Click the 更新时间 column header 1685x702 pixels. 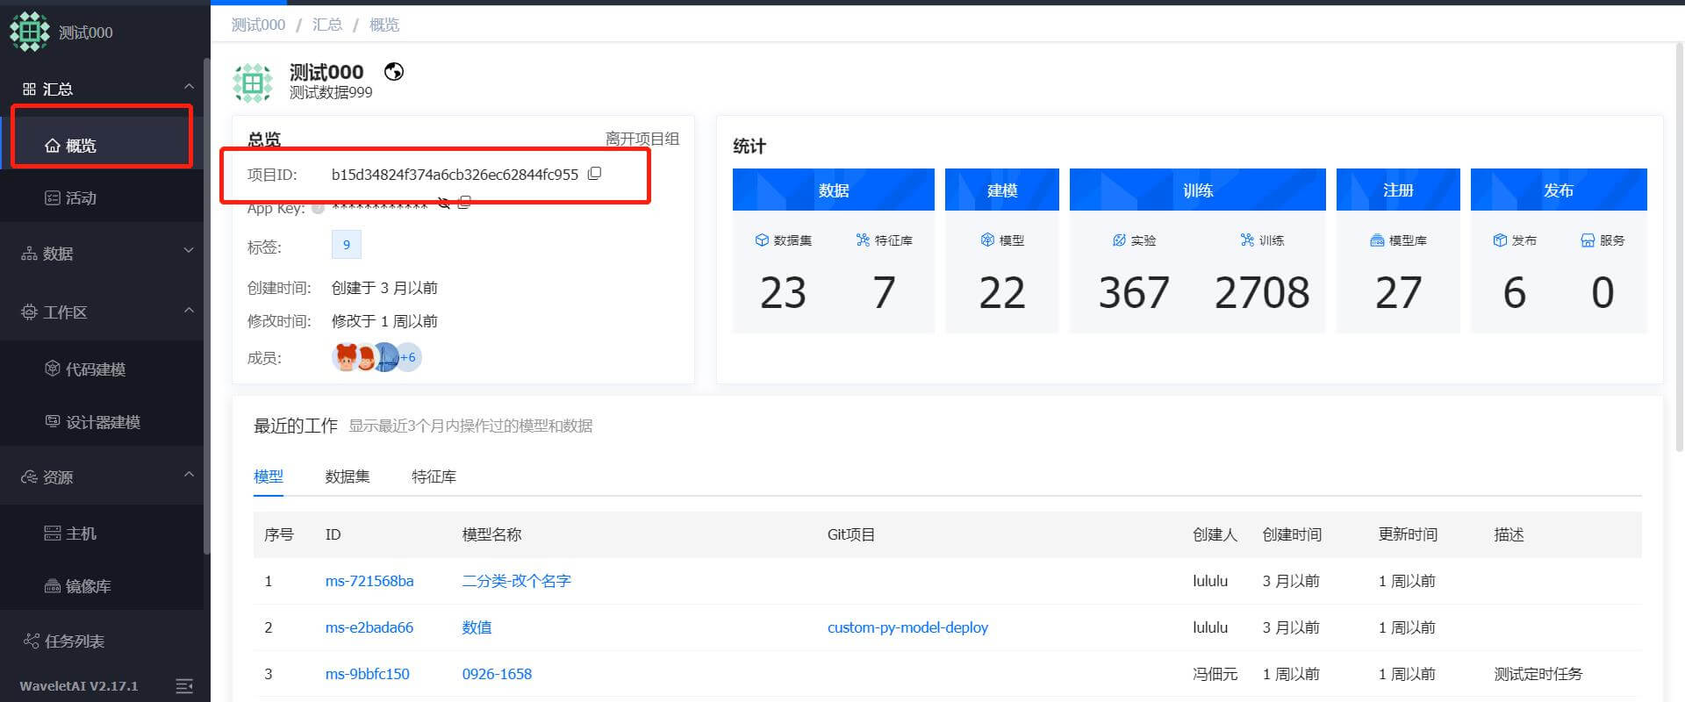tap(1408, 534)
